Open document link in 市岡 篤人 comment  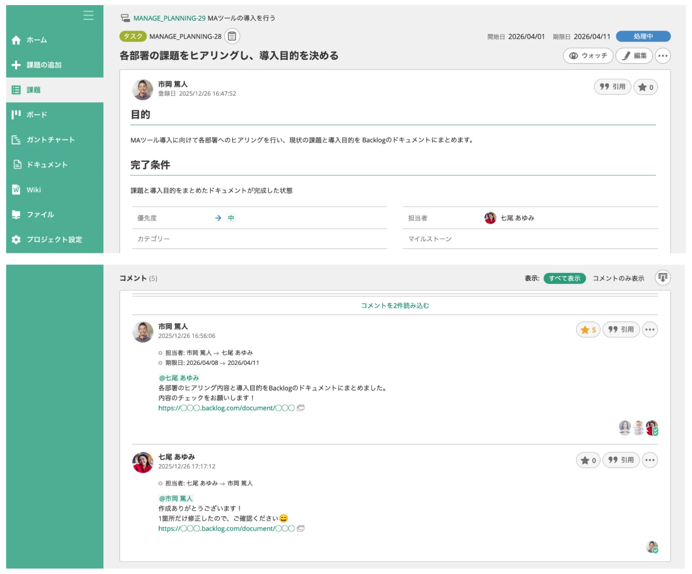tap(226, 408)
